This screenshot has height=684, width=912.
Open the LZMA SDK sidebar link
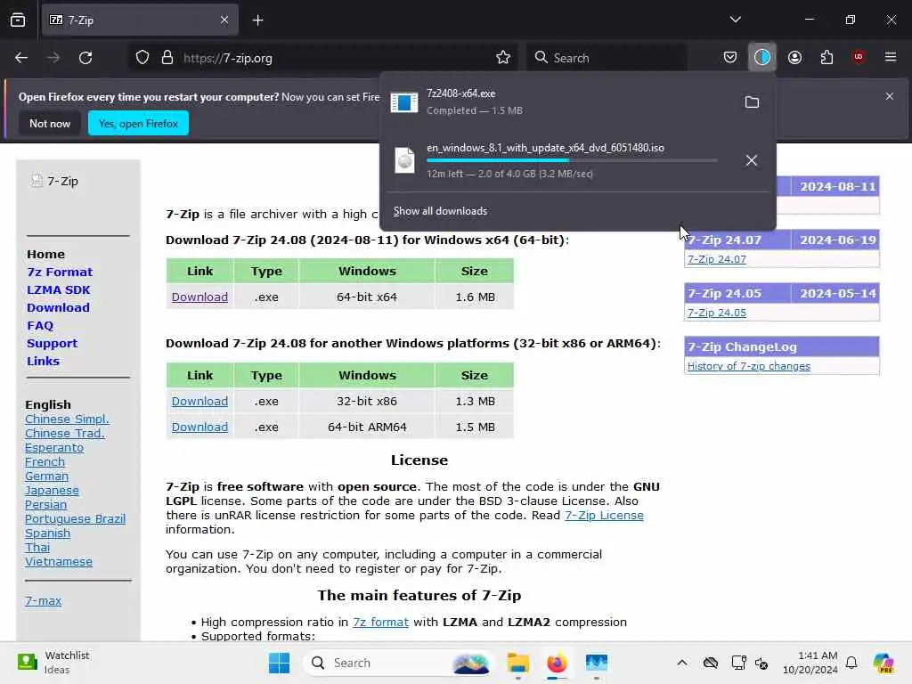tap(59, 289)
